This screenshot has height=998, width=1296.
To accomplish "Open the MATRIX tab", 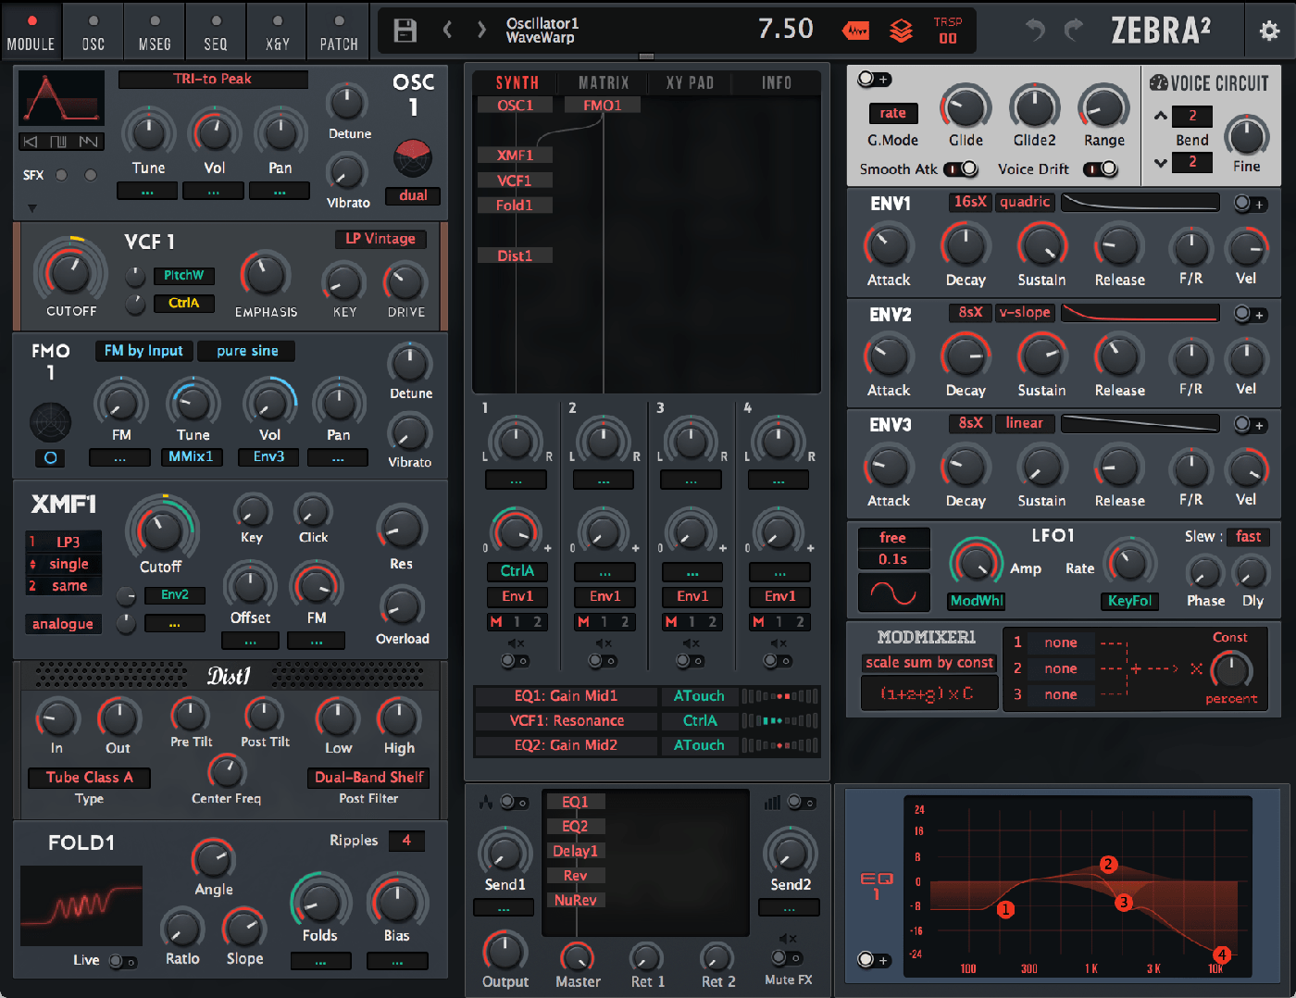I will pyautogui.click(x=604, y=83).
